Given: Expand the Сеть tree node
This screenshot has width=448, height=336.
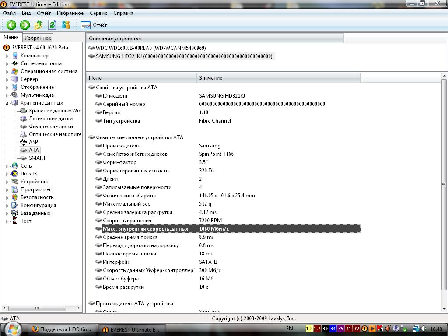Looking at the screenshot, I should click(7, 166).
